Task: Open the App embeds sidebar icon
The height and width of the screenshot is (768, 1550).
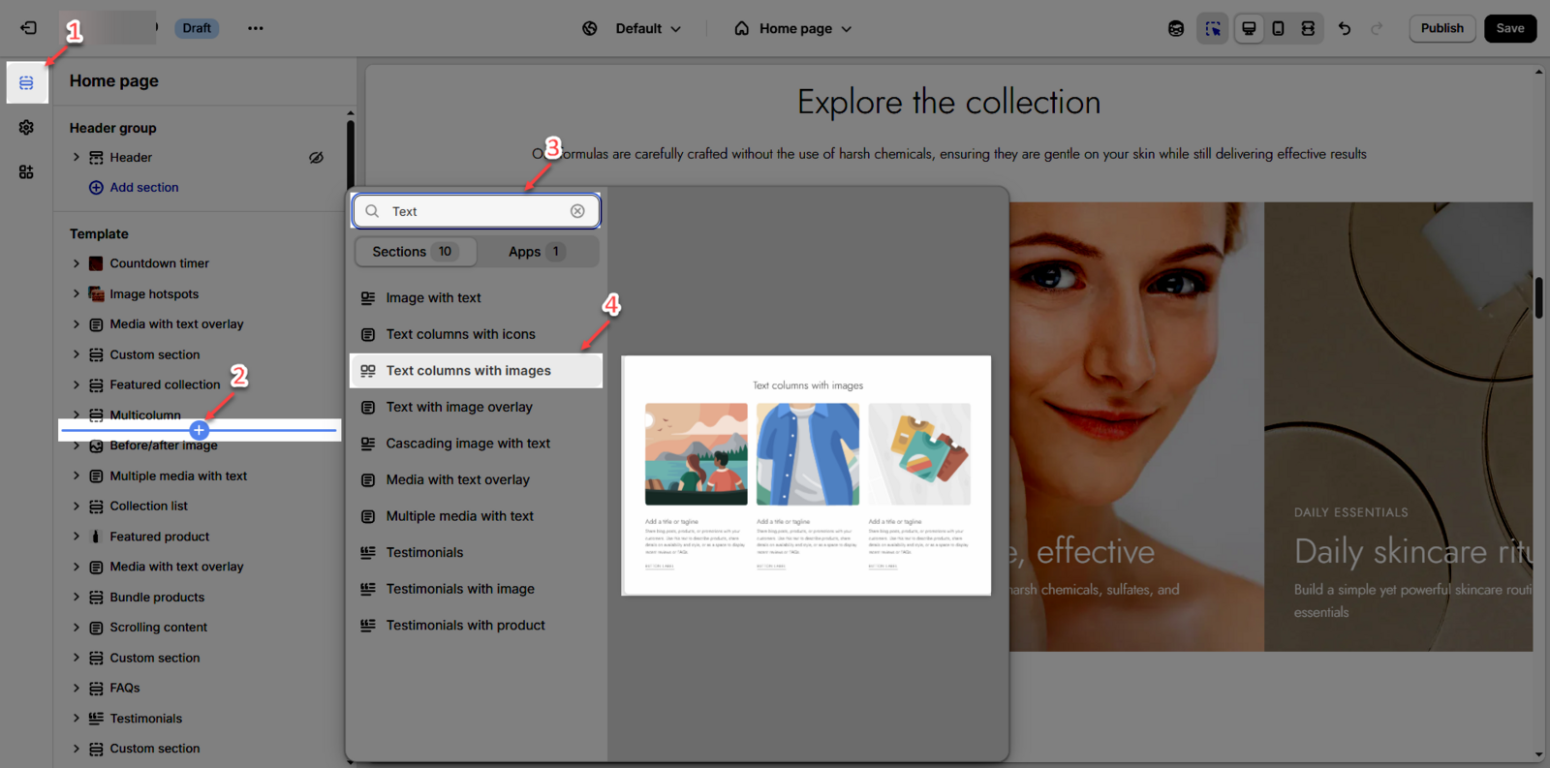Action: click(x=26, y=172)
